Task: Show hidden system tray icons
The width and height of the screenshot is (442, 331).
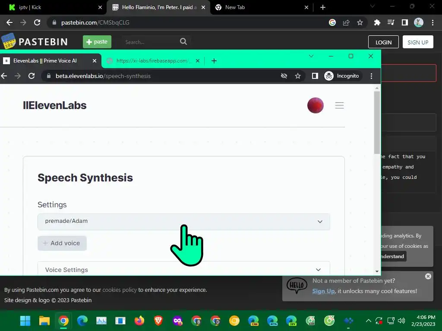Action: point(369,321)
